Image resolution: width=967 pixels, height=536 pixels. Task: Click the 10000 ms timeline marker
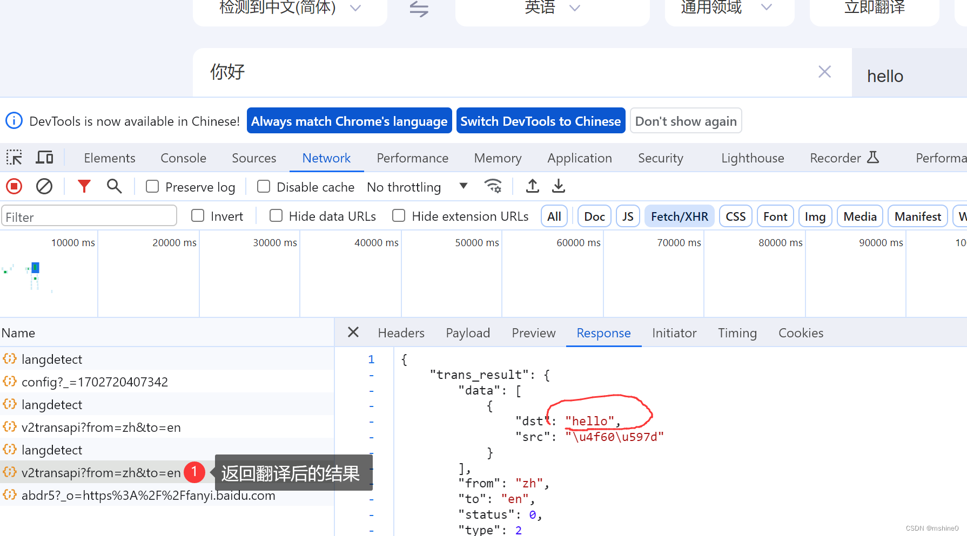click(x=73, y=242)
